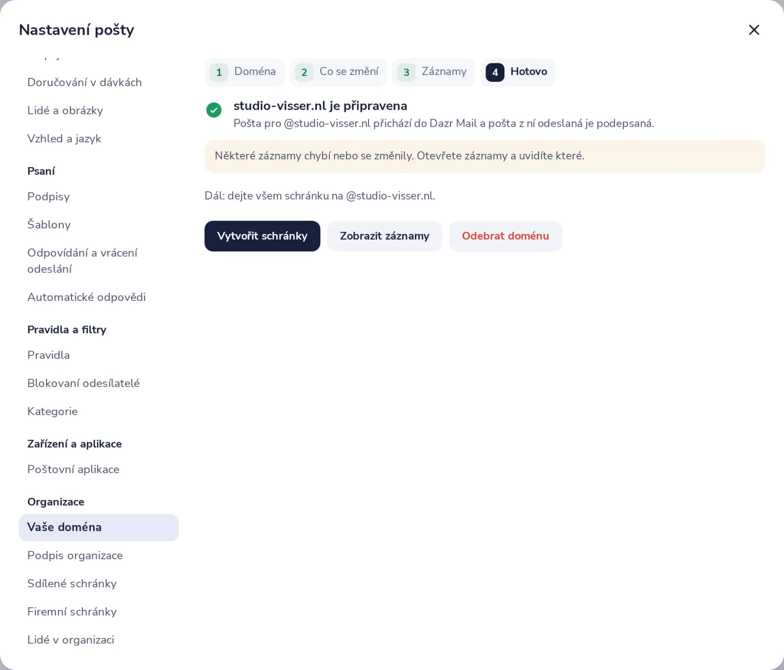
Task: Click Zobrazit záznamy button
Action: 385,236
